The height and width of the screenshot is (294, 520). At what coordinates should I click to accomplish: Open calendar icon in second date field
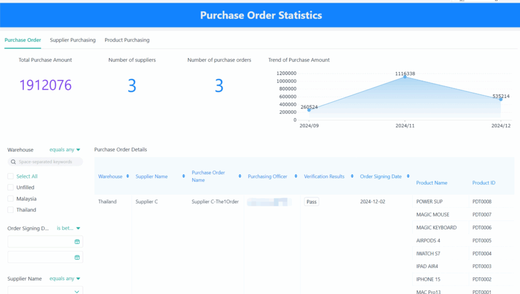click(77, 257)
